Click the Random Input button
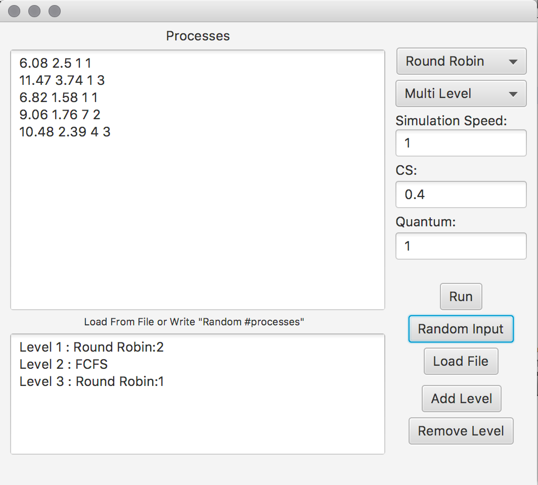Viewport: 538px width, 485px height. 461,329
